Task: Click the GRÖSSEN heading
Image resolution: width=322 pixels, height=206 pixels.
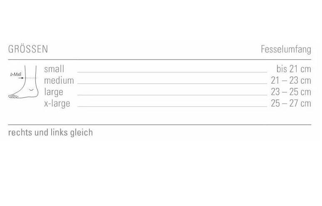Action: pos(28,49)
